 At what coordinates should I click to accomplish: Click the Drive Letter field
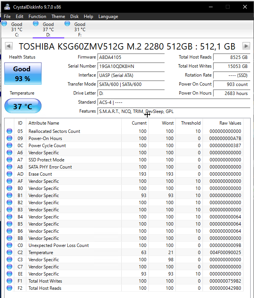(131, 93)
